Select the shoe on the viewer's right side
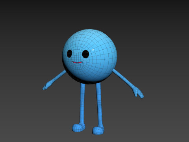This screenshot has width=189, height=142. pos(98,130)
